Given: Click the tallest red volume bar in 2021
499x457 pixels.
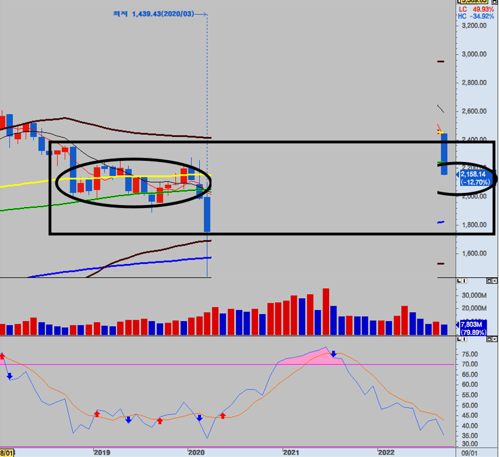Looking at the screenshot, I should click(326, 312).
